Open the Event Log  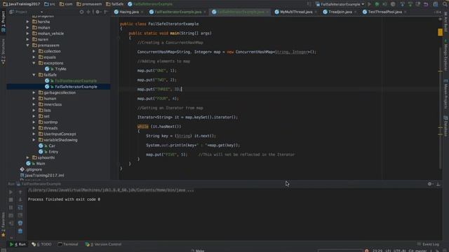click(428, 244)
